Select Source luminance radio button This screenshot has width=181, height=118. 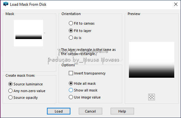pos(25,84)
